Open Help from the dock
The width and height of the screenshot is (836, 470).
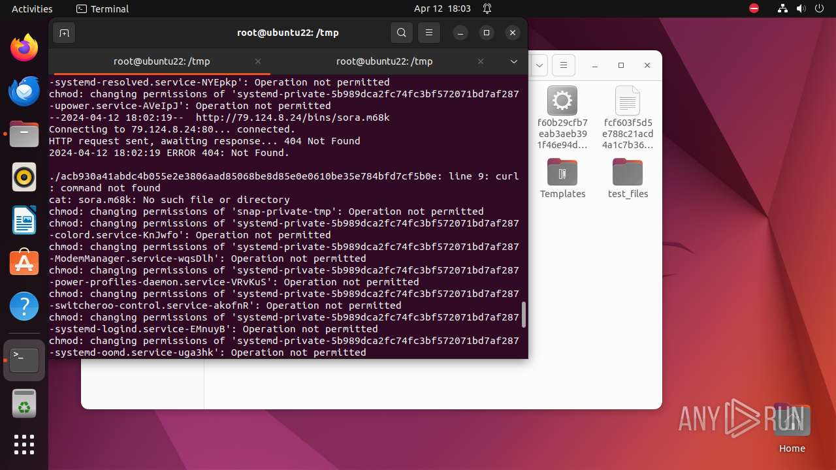pyautogui.click(x=24, y=306)
